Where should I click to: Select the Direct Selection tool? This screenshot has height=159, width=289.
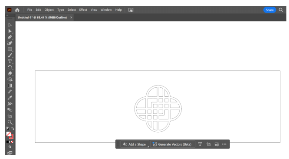point(10,31)
